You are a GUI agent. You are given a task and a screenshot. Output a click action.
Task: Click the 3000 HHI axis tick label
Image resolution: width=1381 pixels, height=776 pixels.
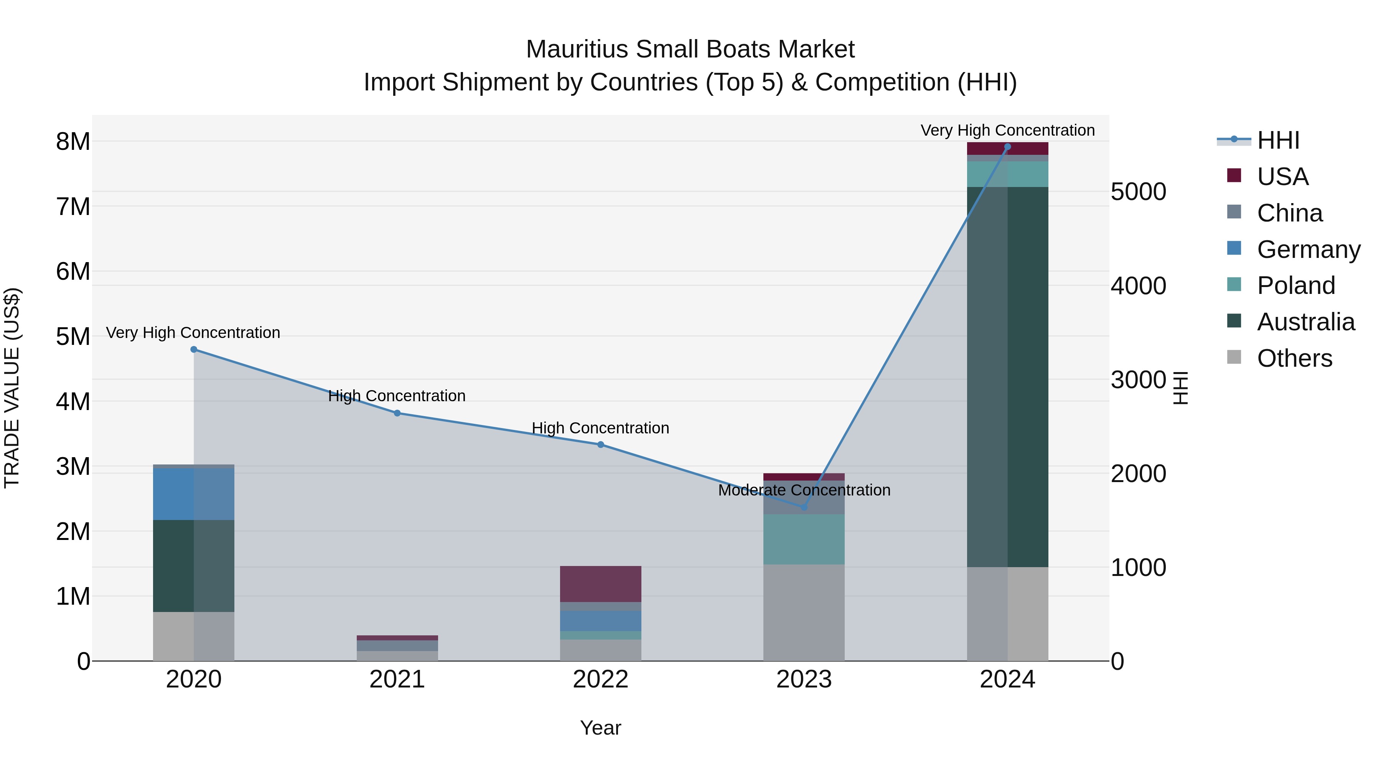pos(1138,380)
